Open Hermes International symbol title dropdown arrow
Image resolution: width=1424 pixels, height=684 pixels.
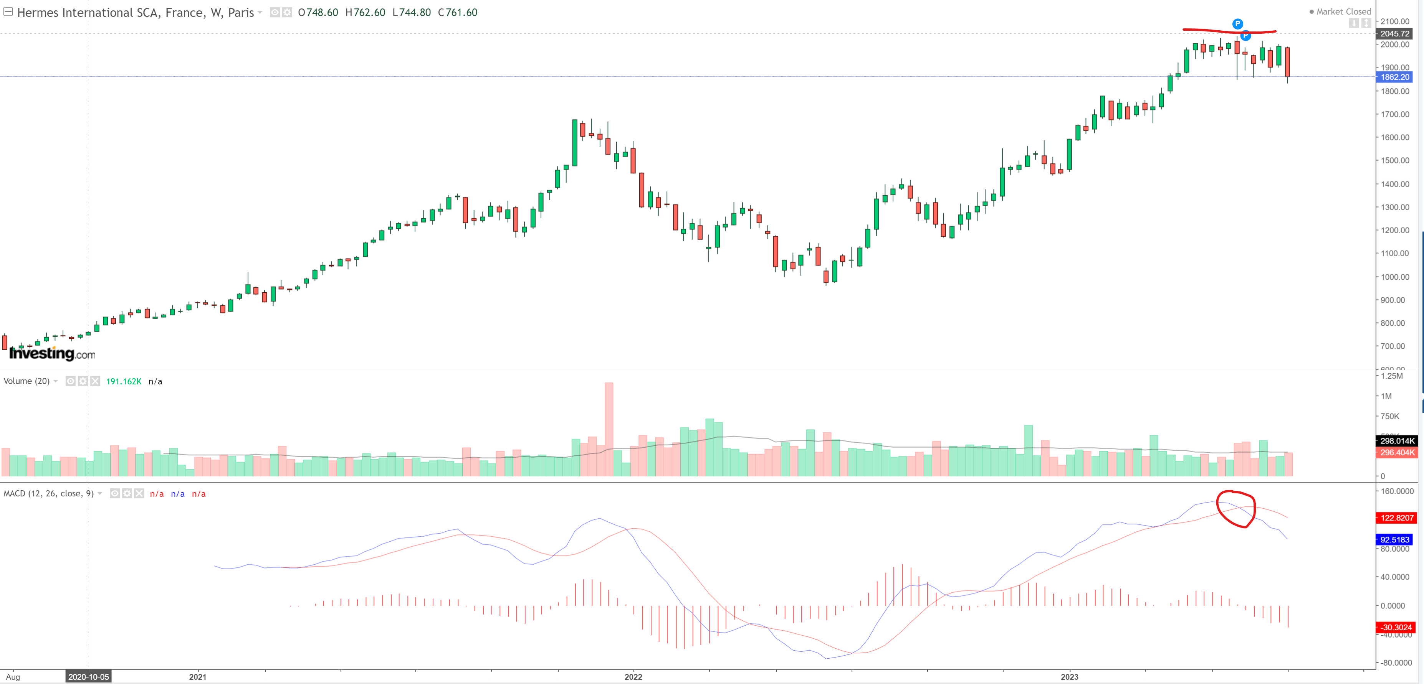pos(260,13)
